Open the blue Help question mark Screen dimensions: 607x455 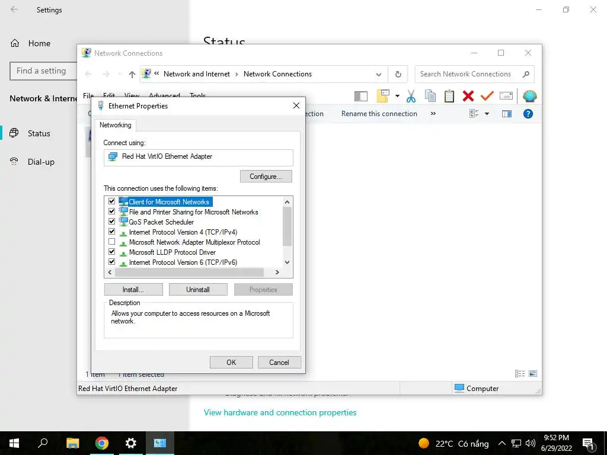click(528, 114)
